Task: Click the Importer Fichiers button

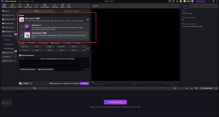Action: point(115,102)
